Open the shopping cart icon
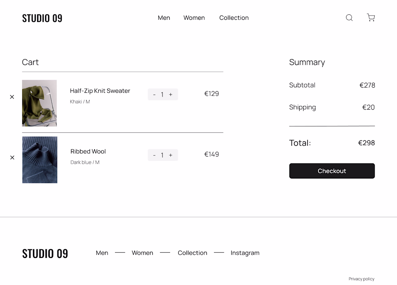Viewport: 397px width, 285px height. click(371, 18)
